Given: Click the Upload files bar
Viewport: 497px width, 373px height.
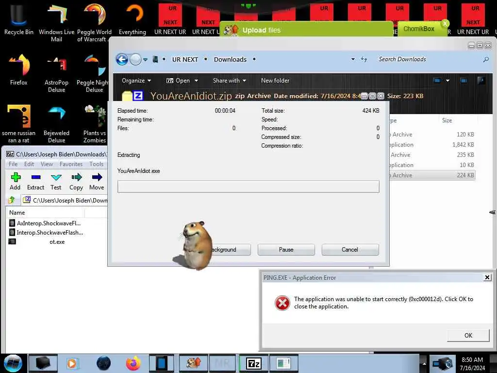Looking at the screenshot, I should pos(306,30).
